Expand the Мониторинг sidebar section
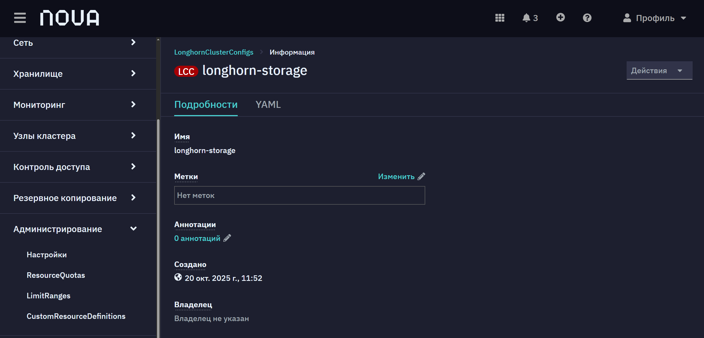The image size is (704, 338). pyautogui.click(x=75, y=105)
